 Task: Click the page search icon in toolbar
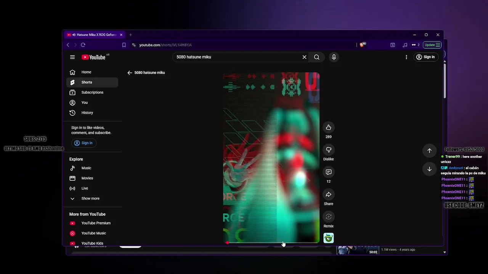[393, 45]
